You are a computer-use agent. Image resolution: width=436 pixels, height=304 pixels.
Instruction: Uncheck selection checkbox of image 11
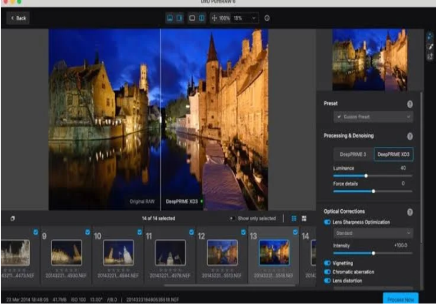[x=191, y=232]
